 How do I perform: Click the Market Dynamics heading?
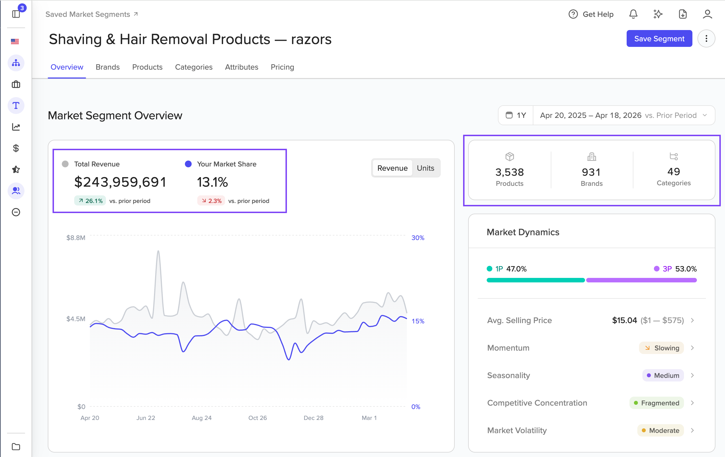click(523, 232)
